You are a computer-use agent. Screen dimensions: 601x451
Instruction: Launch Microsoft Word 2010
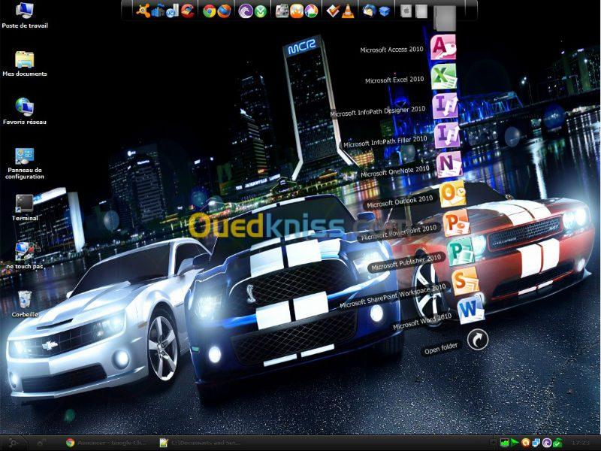tap(470, 308)
